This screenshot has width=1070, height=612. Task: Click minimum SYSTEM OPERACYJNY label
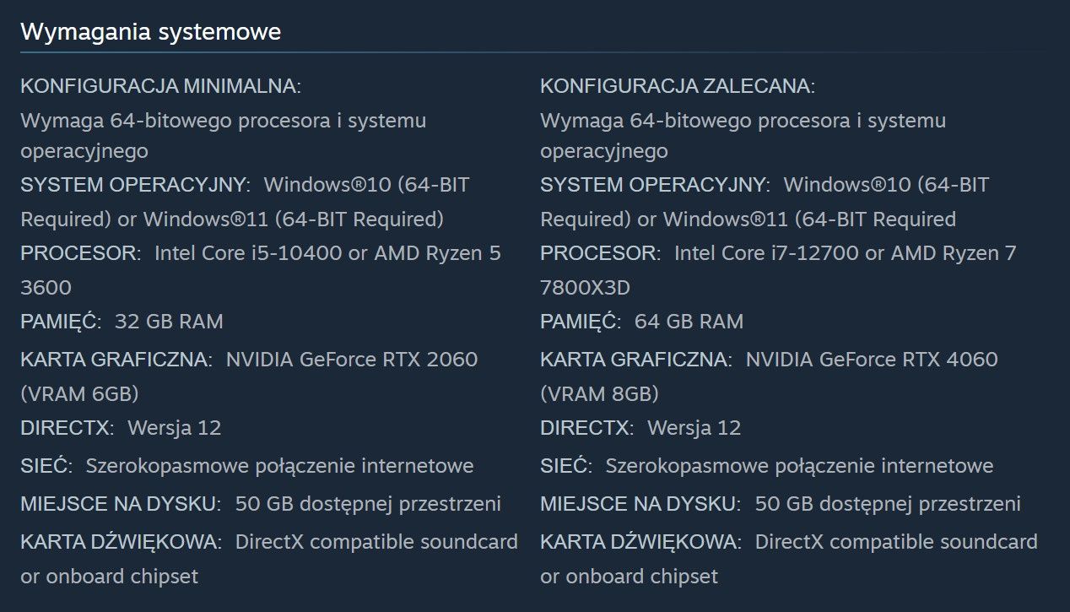point(135,185)
